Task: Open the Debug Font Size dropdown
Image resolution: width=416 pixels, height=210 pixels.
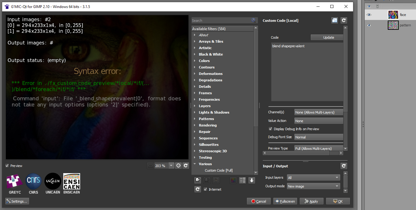Action: [x=318, y=137]
